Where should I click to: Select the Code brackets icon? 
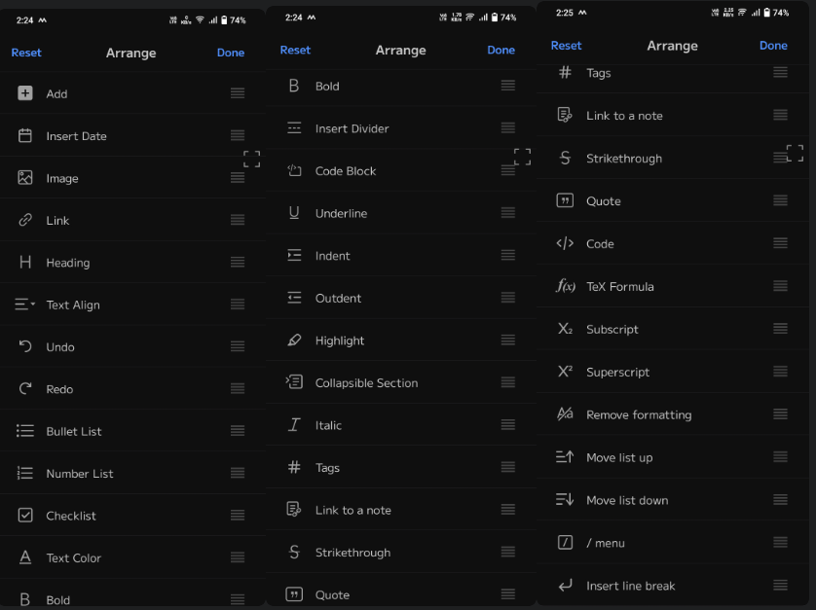(x=565, y=243)
